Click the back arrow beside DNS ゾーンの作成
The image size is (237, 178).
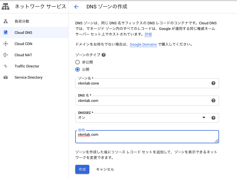click(76, 7)
